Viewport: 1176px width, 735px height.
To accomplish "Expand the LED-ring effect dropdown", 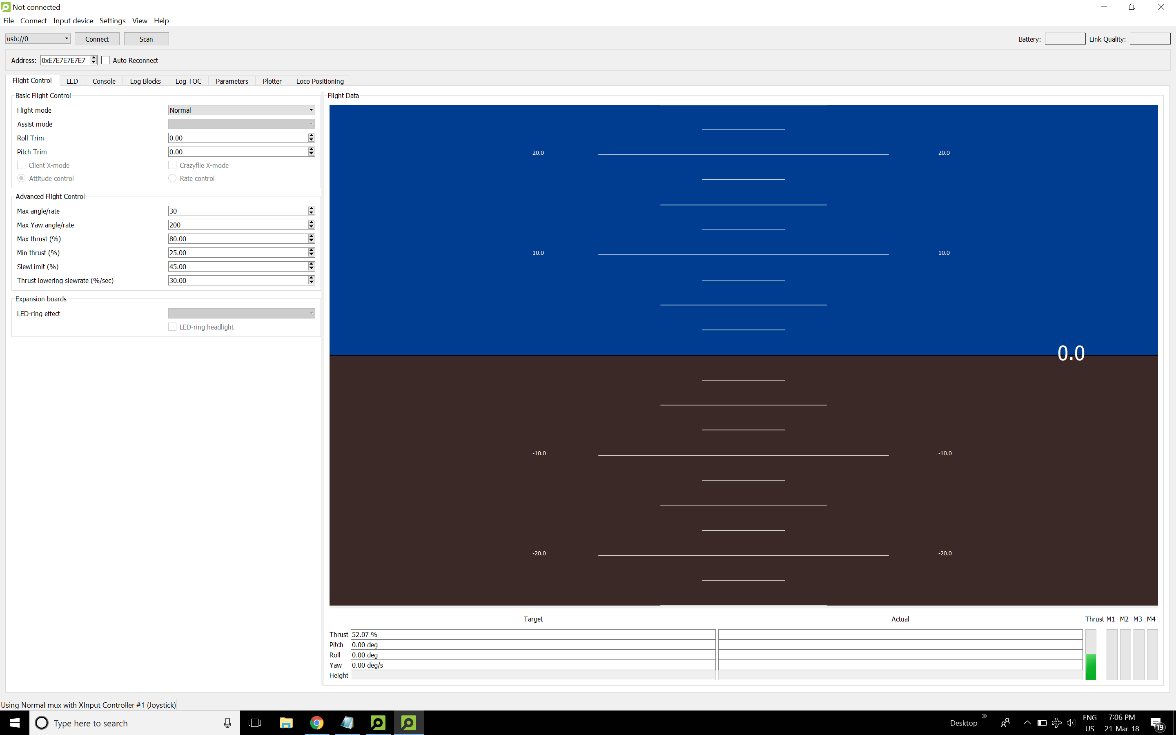I will point(241,314).
